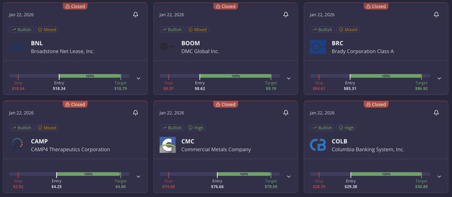Image resolution: width=452 pixels, height=197 pixels.
Task: Click the bell icon on CMC card
Action: 286,112
